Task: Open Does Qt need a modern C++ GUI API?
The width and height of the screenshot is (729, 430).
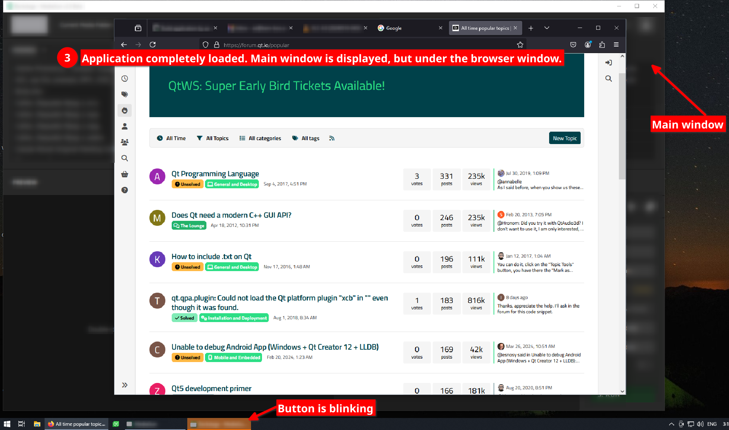Action: click(x=232, y=215)
